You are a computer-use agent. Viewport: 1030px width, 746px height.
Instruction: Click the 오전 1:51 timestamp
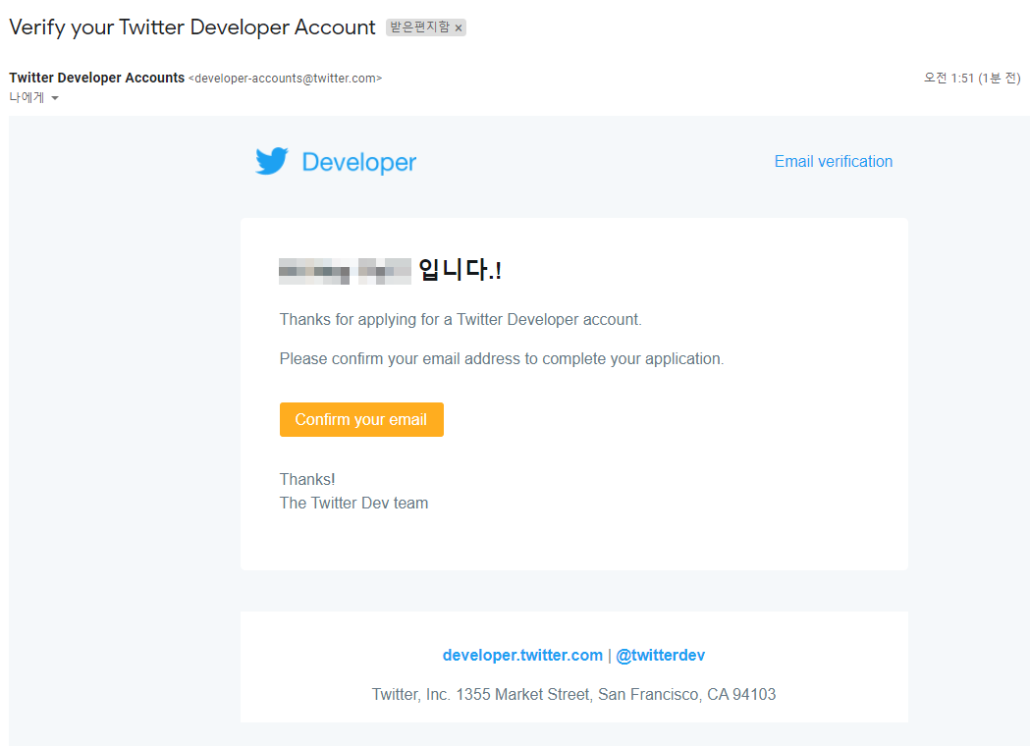pos(971,79)
